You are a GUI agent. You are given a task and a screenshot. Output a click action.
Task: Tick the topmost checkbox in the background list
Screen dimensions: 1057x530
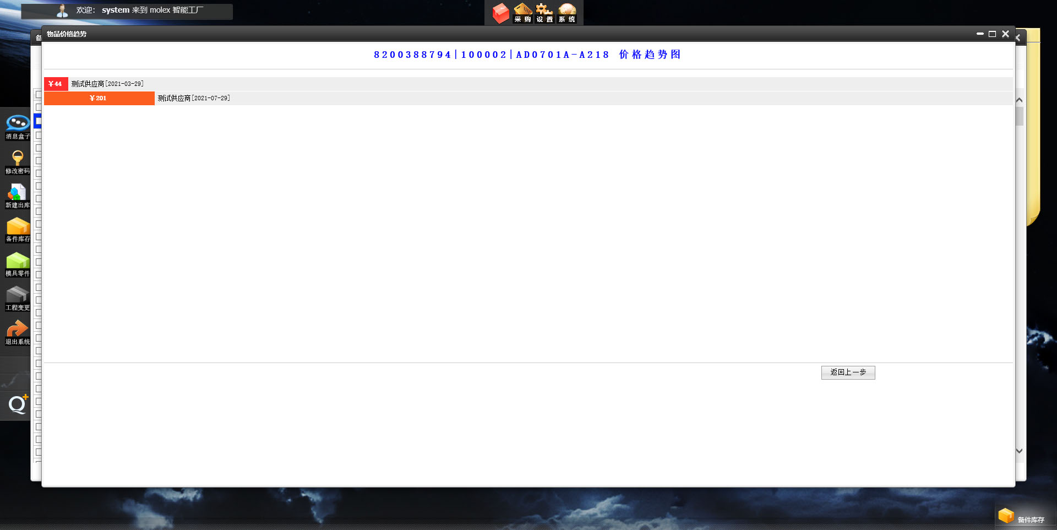click(39, 95)
